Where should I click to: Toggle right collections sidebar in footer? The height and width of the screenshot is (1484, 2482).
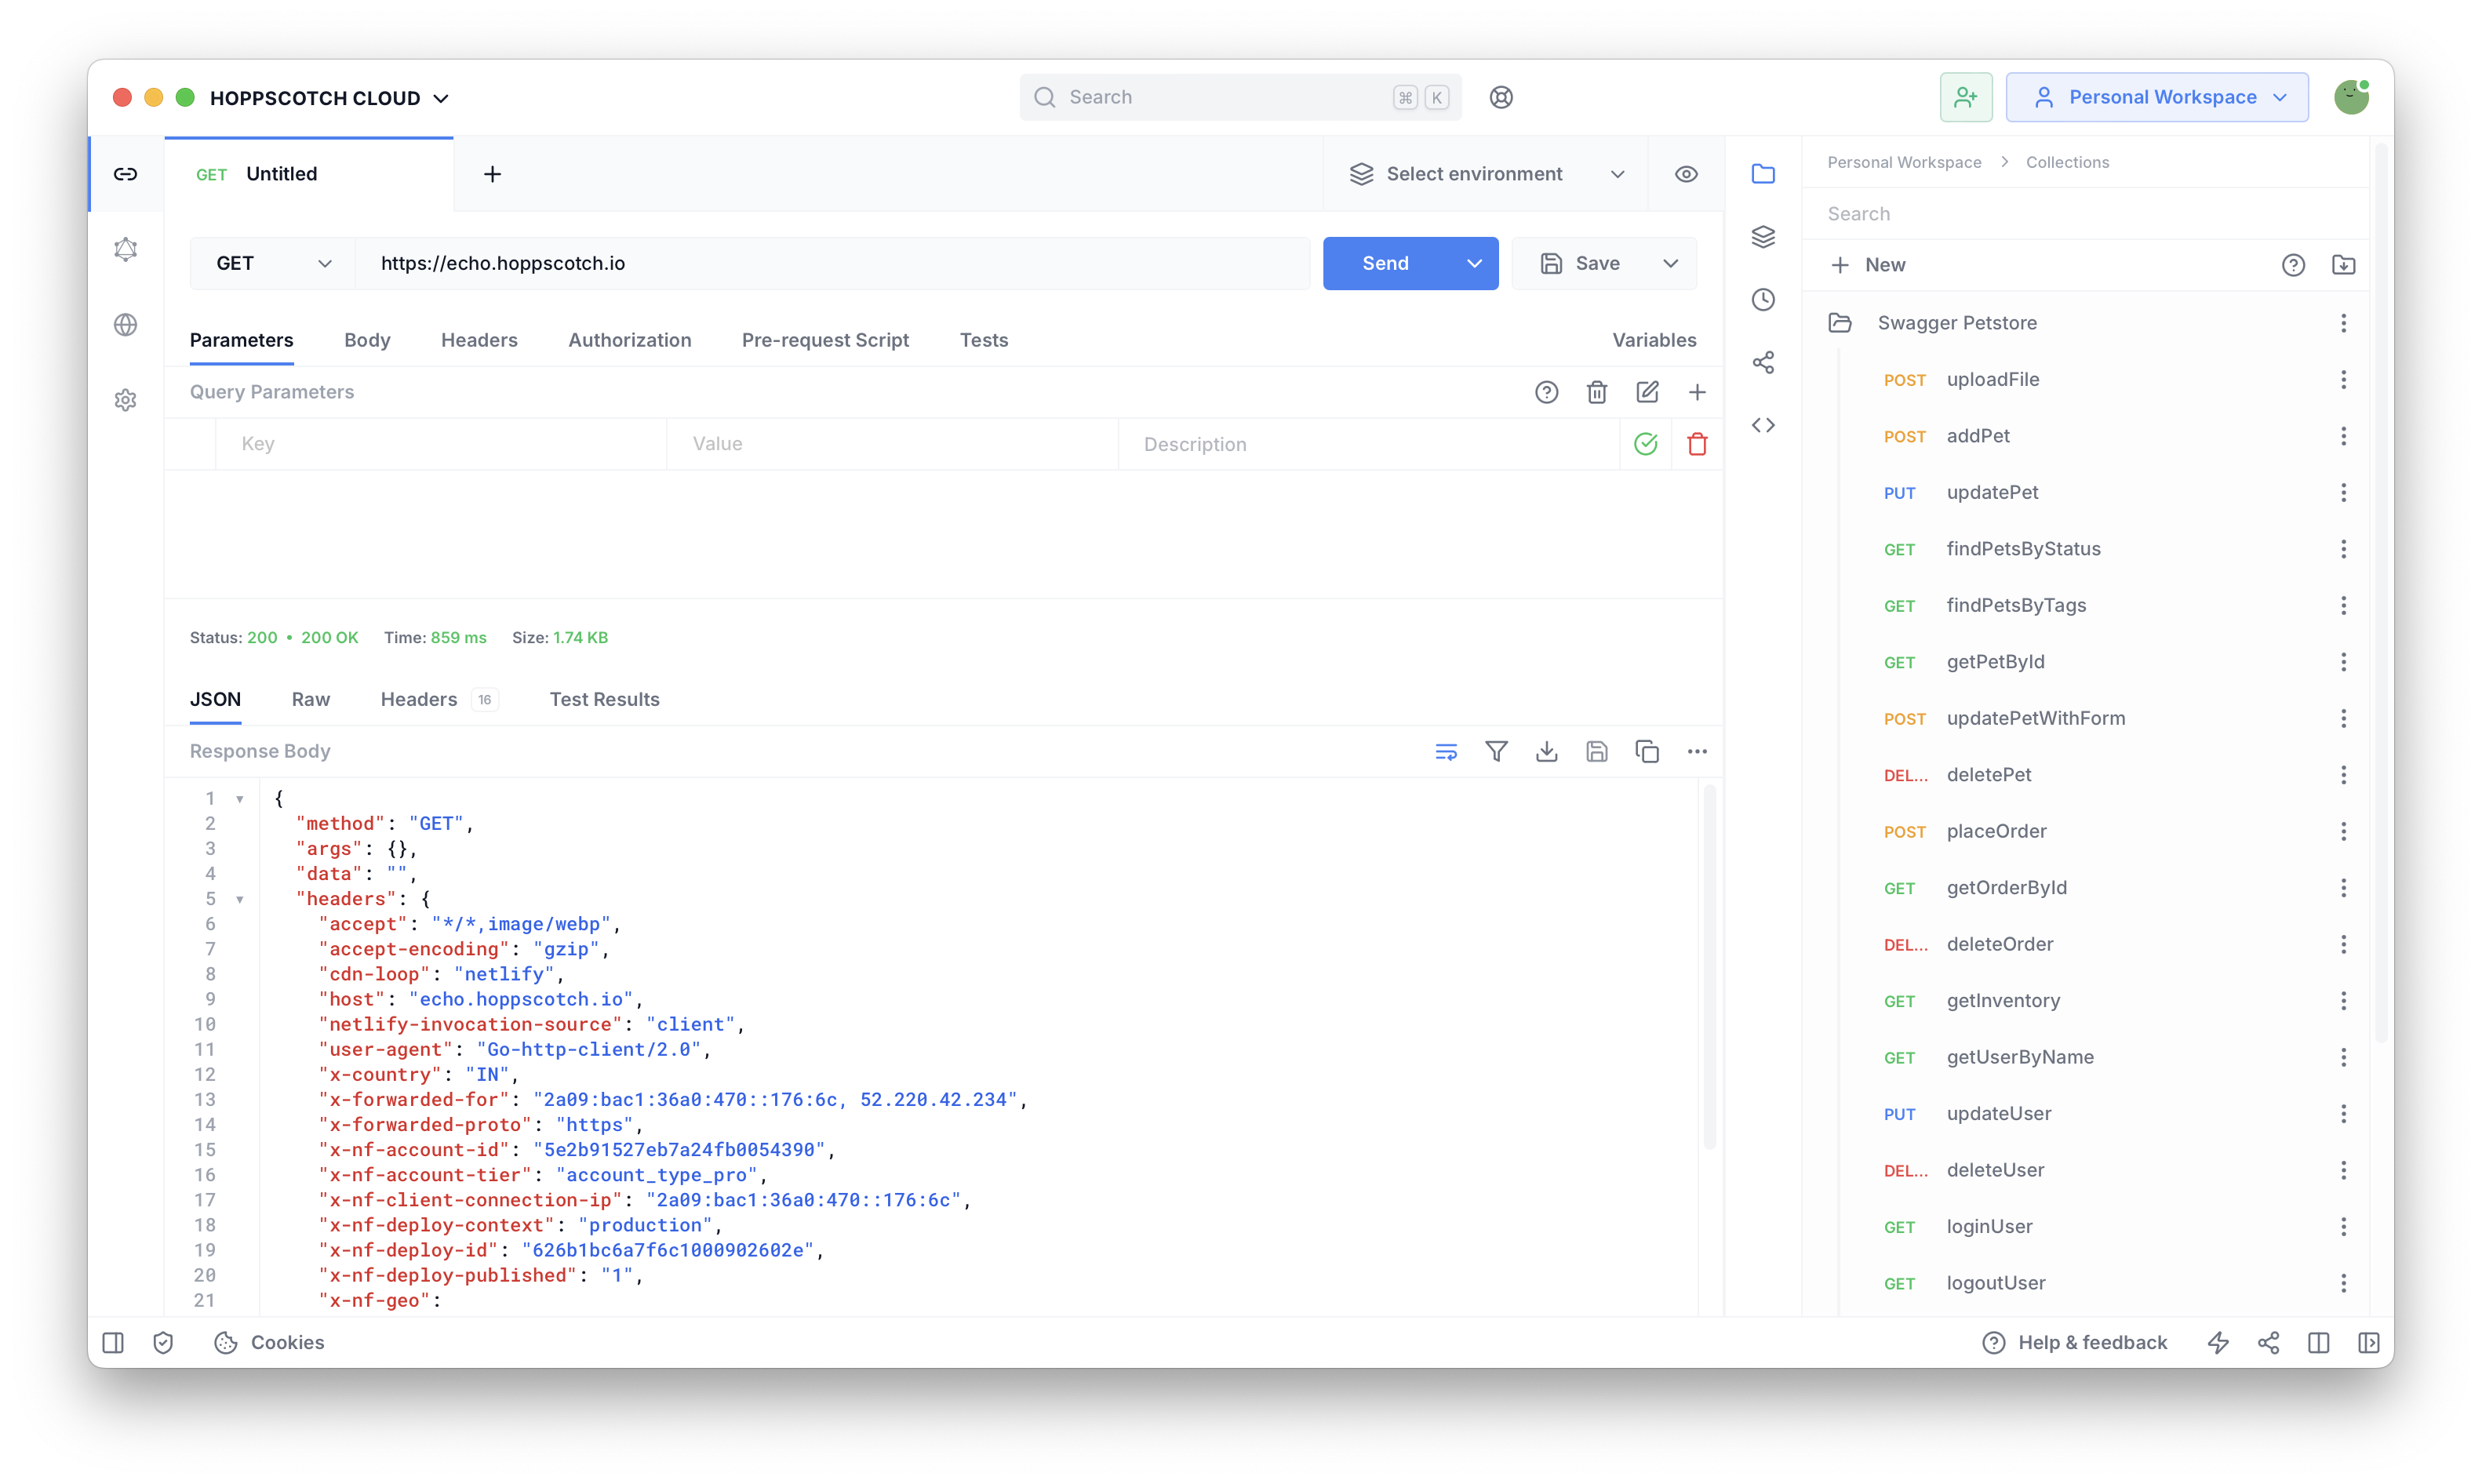pos(2368,1342)
